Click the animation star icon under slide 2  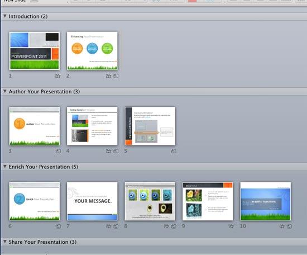click(x=108, y=76)
